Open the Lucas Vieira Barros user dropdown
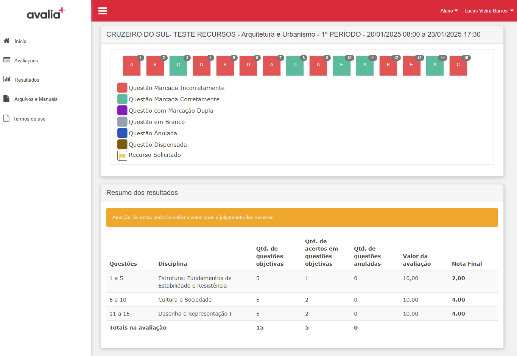This screenshot has width=517, height=356. tap(489, 11)
